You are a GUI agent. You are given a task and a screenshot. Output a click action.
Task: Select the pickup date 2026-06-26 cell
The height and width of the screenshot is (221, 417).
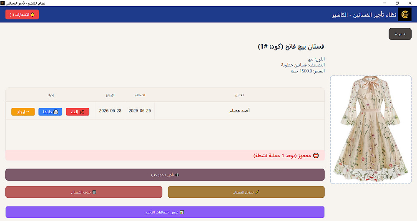point(140,111)
